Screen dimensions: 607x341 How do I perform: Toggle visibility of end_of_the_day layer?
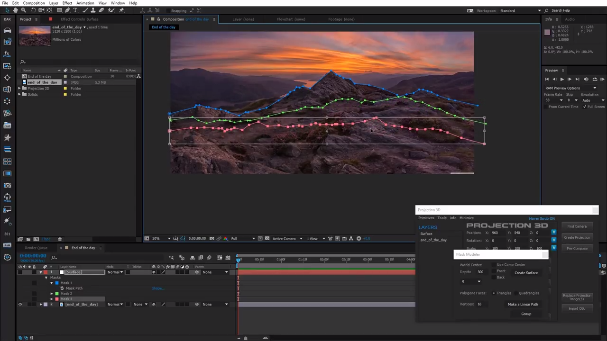point(20,305)
